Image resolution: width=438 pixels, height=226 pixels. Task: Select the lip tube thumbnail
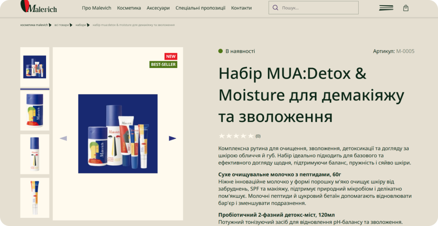pos(35,198)
